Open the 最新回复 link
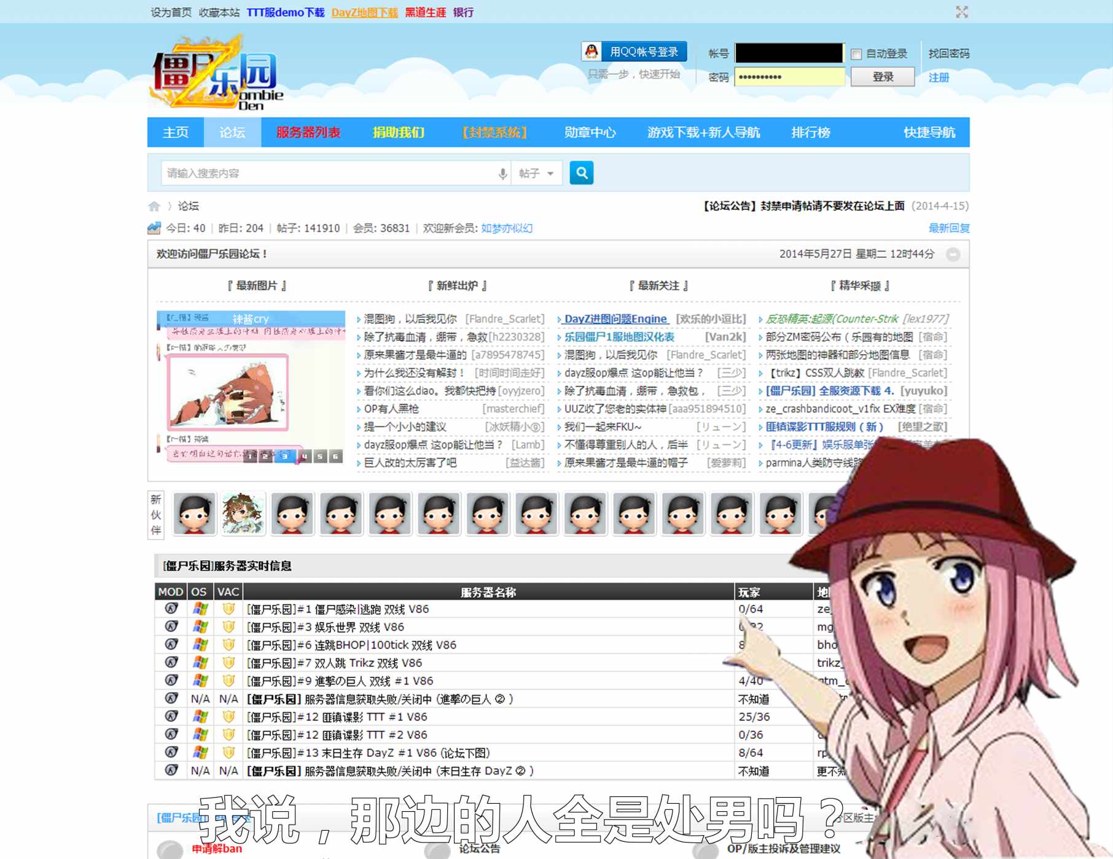The image size is (1113, 859). click(948, 228)
